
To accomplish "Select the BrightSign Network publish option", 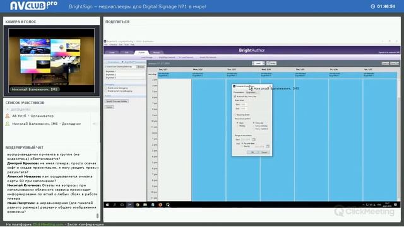I will pyautogui.click(x=167, y=57).
